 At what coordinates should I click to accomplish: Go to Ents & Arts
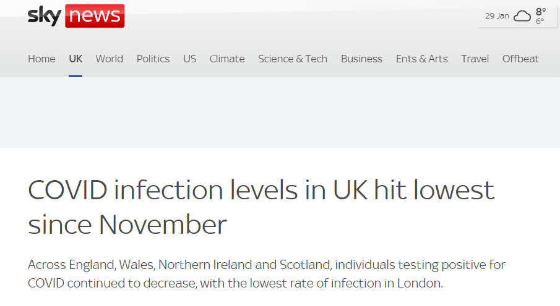422,59
